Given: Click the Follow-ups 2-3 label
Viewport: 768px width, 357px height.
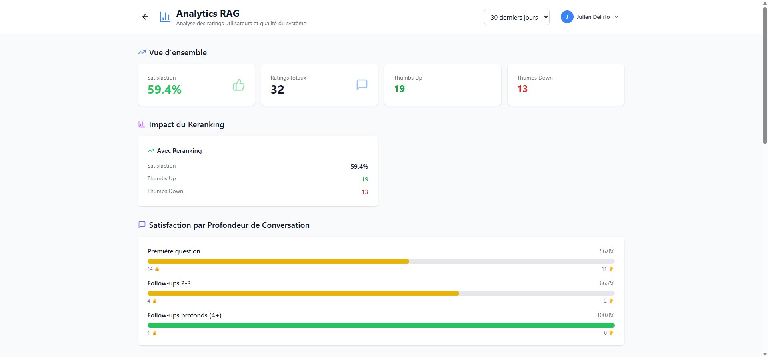Looking at the screenshot, I should pos(169,283).
